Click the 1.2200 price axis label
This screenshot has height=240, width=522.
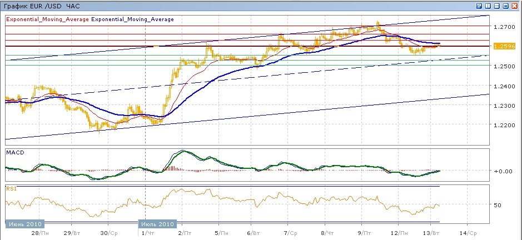pyautogui.click(x=503, y=126)
